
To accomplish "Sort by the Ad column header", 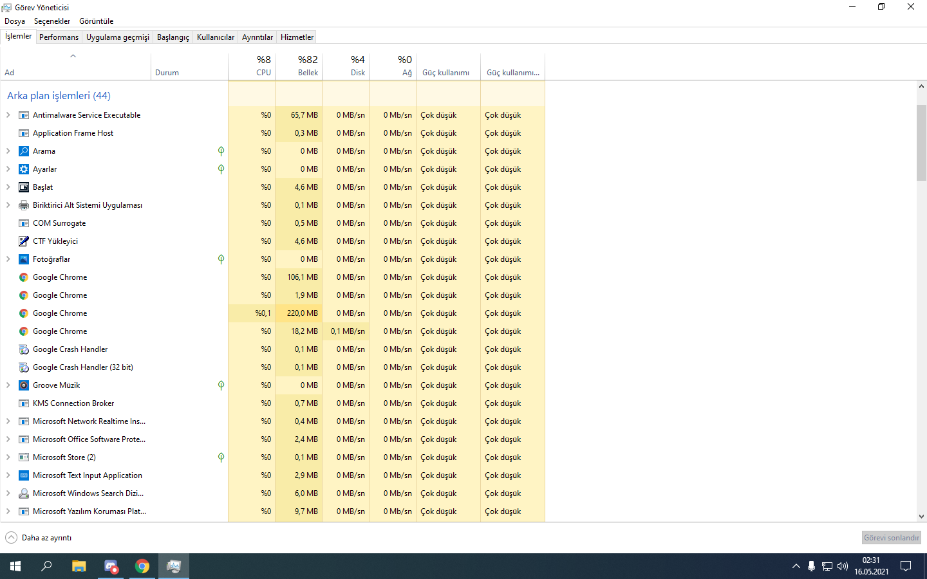I will [x=75, y=66].
